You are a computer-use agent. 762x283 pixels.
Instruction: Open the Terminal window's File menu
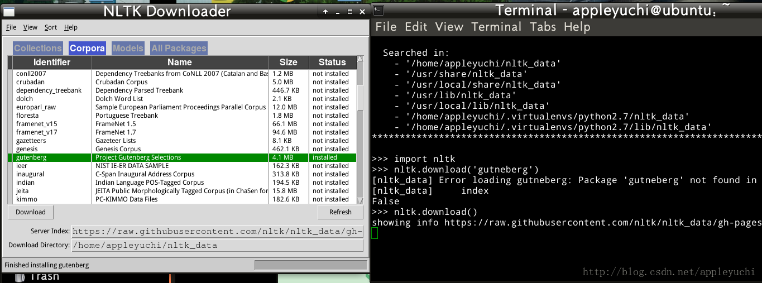[x=386, y=27]
